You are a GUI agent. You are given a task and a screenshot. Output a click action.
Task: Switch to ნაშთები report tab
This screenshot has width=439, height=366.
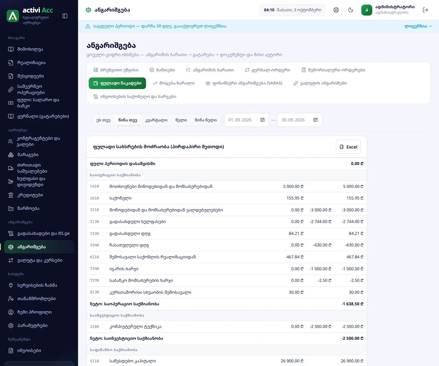point(162,70)
